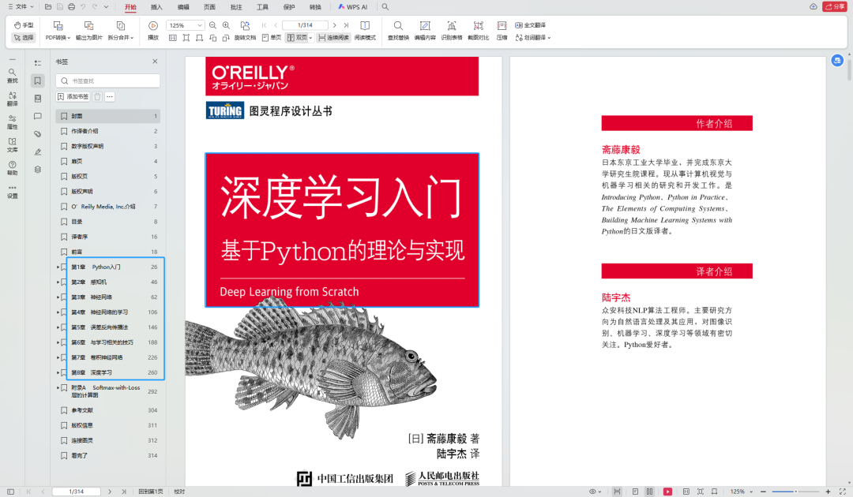Open the 125% zoom combo box in toolbar
This screenshot has width=853, height=497.
point(185,25)
